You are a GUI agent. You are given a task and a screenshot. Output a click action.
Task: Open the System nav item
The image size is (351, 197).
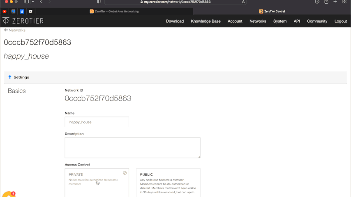(280, 21)
